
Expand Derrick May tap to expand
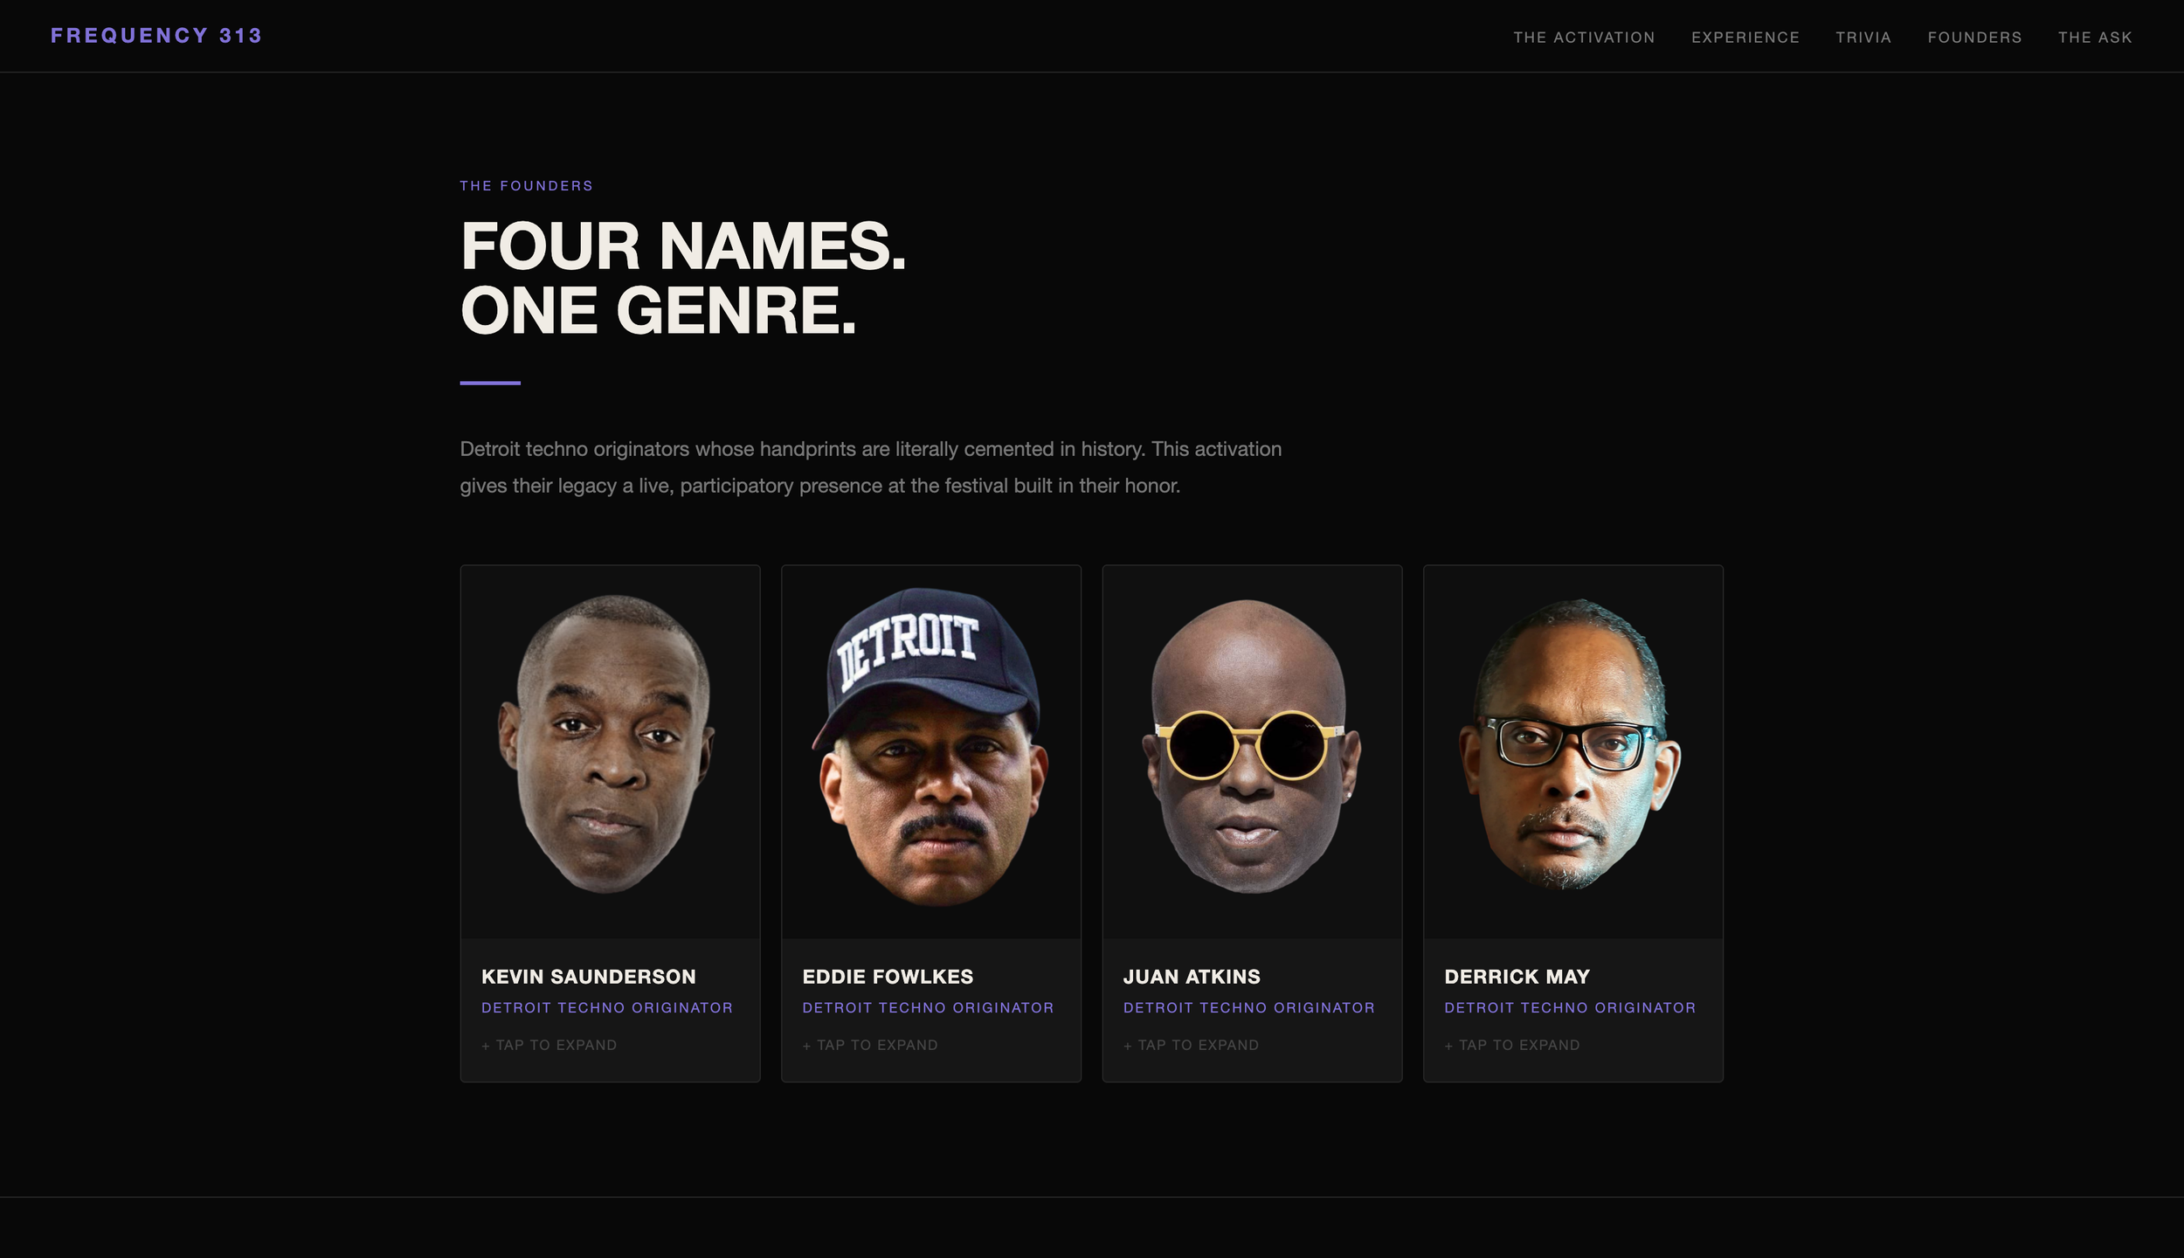[1512, 1045]
